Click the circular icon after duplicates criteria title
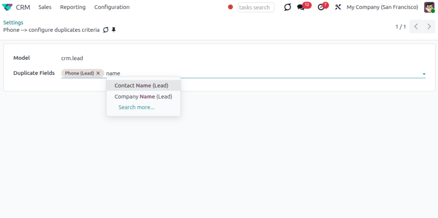The width and height of the screenshot is (438, 218). (x=106, y=30)
